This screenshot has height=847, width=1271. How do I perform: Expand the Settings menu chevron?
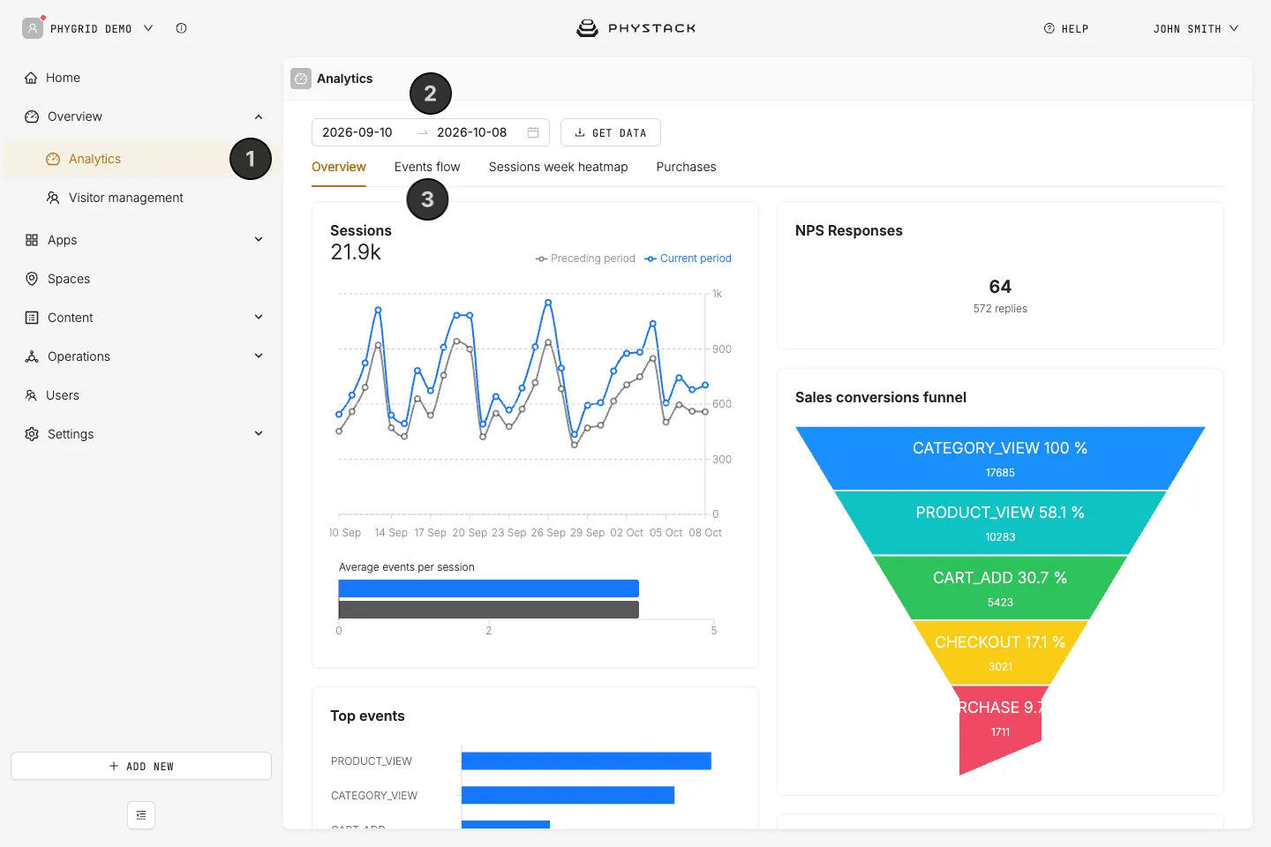click(259, 433)
